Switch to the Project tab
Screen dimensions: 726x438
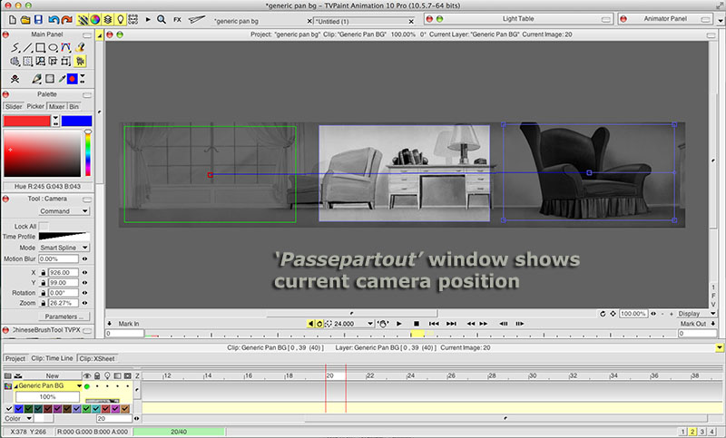[x=15, y=358]
